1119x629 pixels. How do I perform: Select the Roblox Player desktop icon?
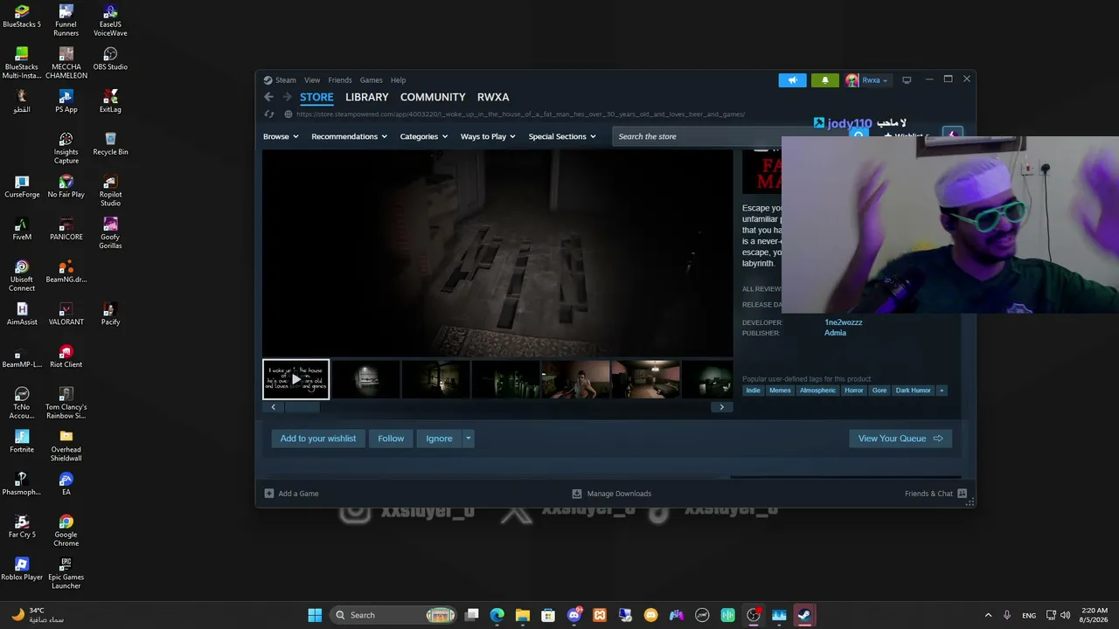(x=22, y=569)
